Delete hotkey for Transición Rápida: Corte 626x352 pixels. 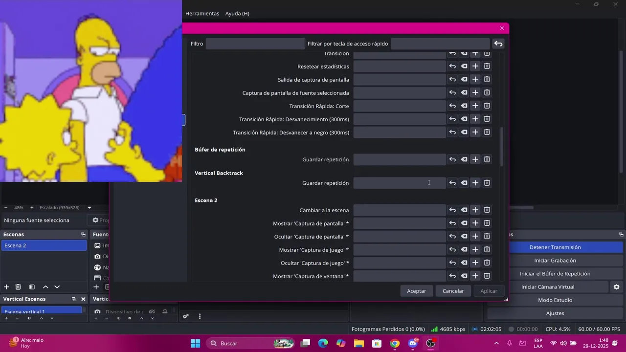[487, 106]
